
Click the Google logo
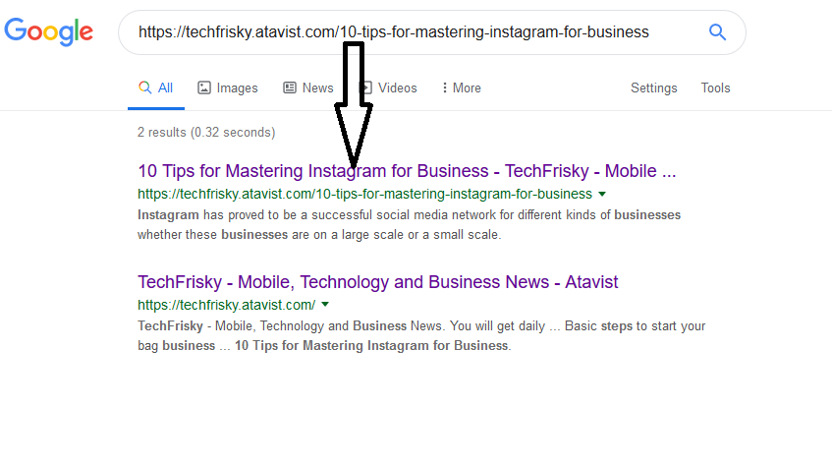coord(49,31)
